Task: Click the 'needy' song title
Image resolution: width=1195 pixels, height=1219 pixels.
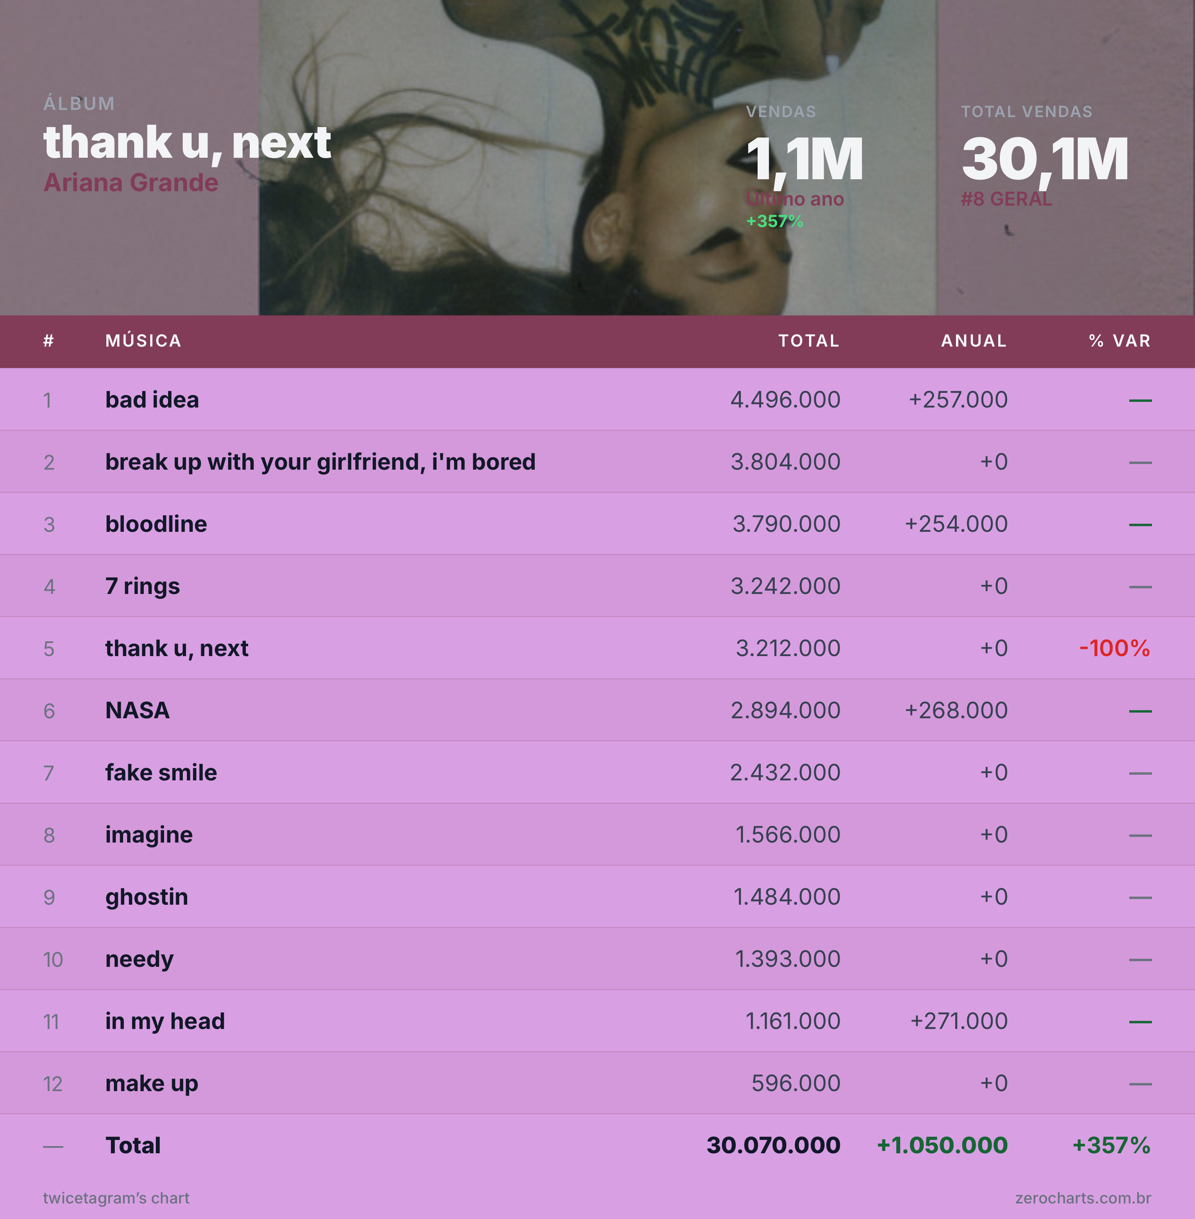Action: pyautogui.click(x=139, y=959)
